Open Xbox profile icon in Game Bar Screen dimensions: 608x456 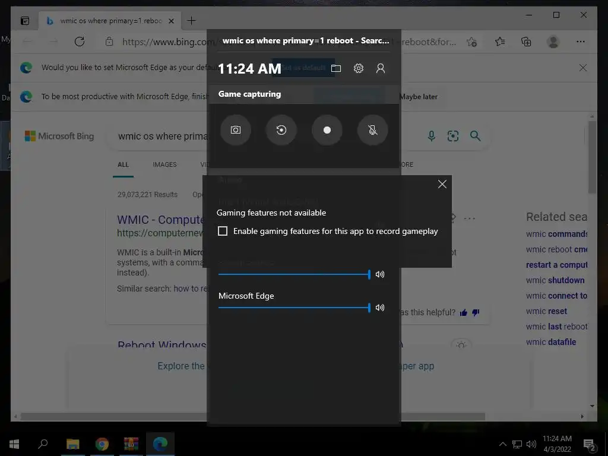381,69
